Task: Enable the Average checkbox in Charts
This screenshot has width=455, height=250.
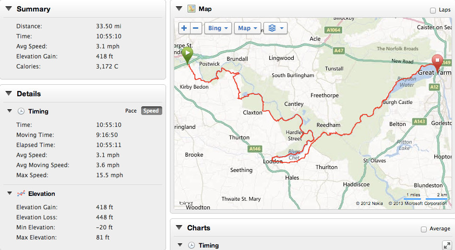Action: coord(423,229)
